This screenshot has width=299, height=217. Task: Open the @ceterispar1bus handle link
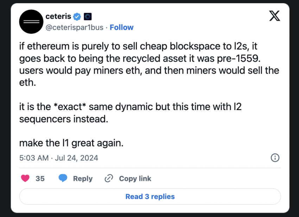[75, 27]
